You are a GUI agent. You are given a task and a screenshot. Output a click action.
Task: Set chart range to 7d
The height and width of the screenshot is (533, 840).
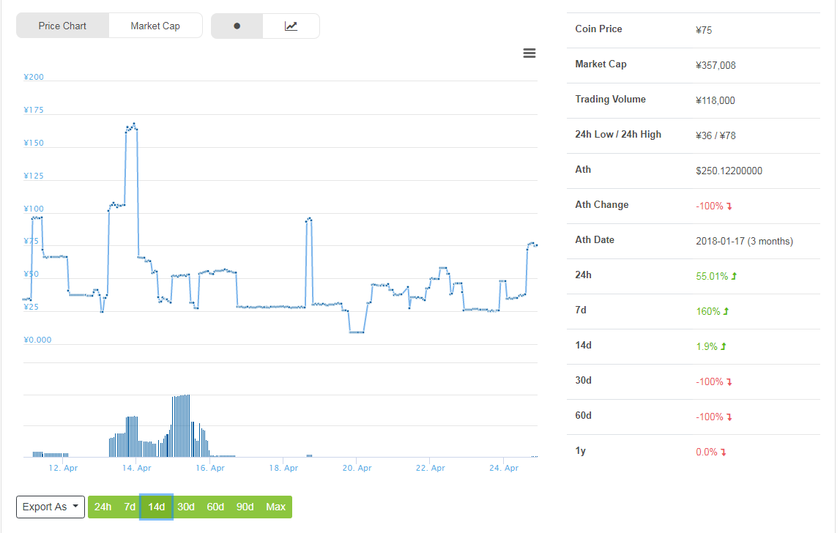pyautogui.click(x=130, y=507)
